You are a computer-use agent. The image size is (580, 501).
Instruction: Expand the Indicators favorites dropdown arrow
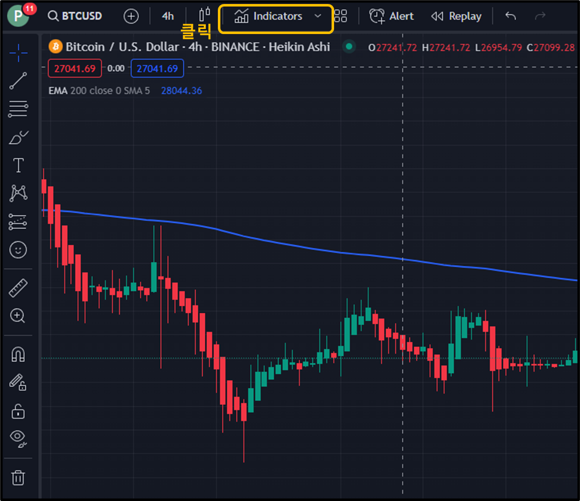click(x=318, y=17)
